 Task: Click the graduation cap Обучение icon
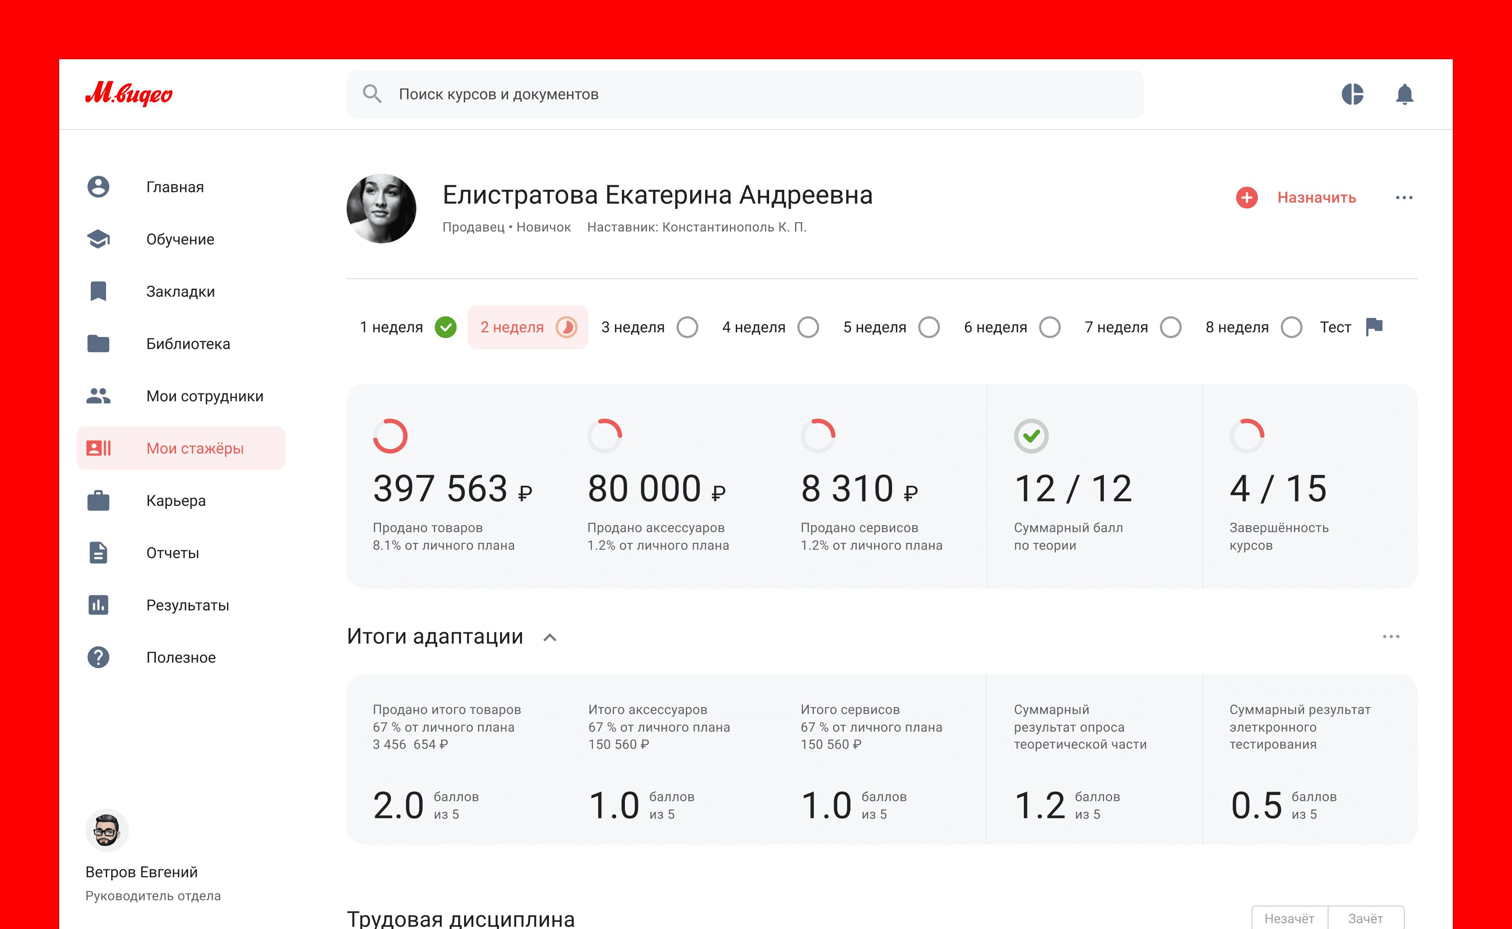pos(98,239)
